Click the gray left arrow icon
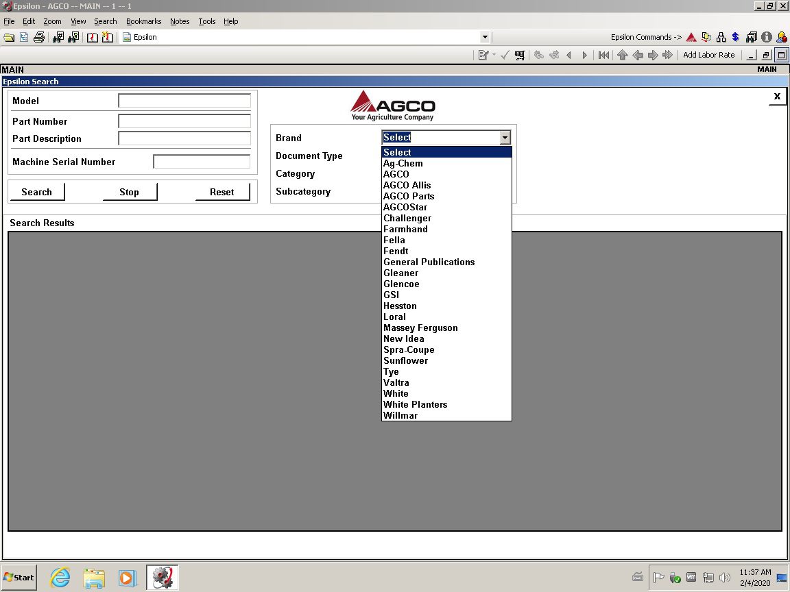This screenshot has height=592, width=790. (x=637, y=55)
